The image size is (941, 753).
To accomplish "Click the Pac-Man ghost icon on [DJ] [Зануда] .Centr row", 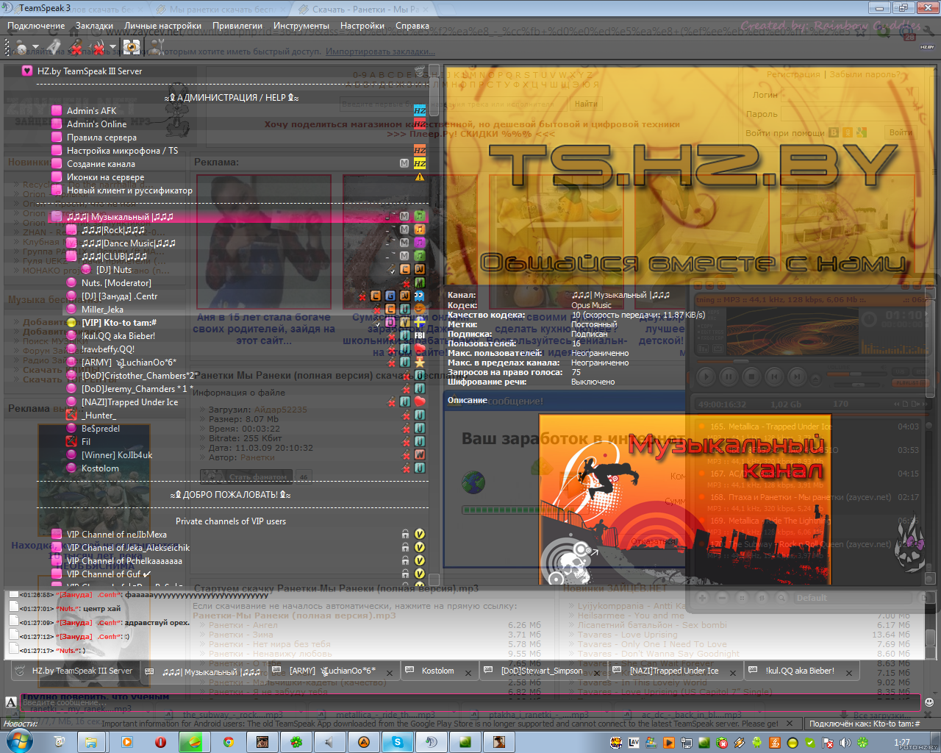I will [419, 296].
